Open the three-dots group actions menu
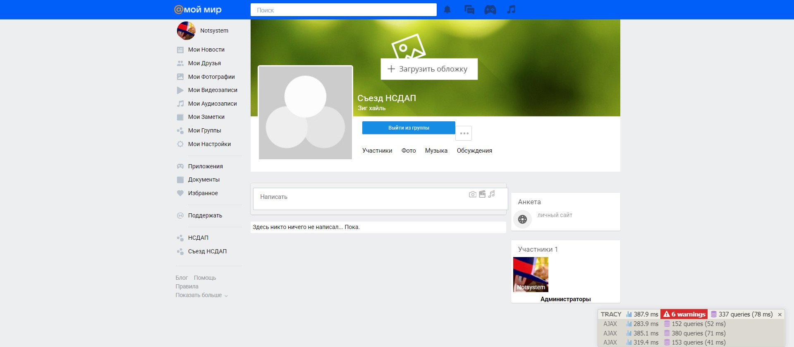 pyautogui.click(x=464, y=133)
